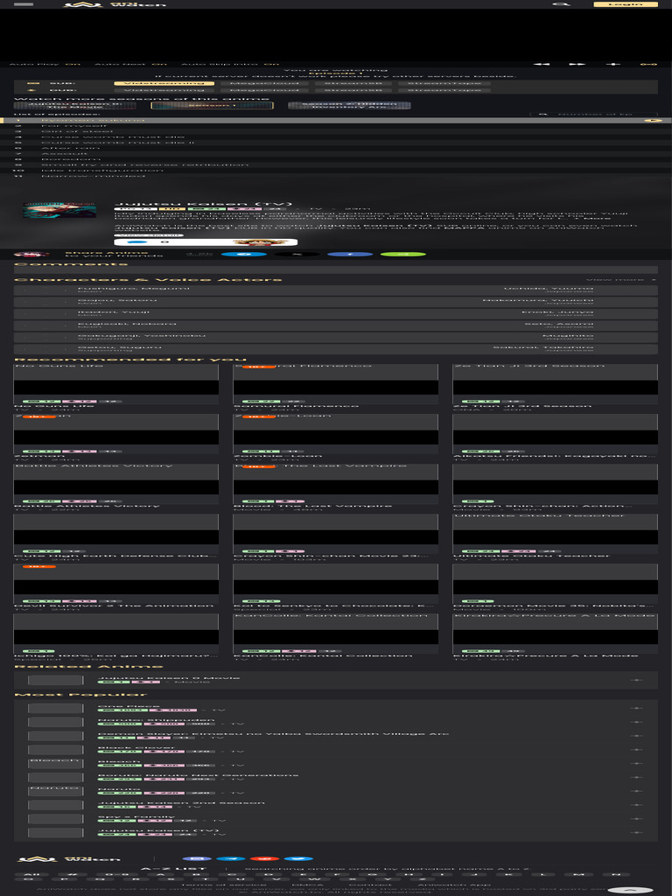The width and height of the screenshot is (672, 896).
Task: Add Naruto: Shippuden via plus icon
Action: point(636,722)
